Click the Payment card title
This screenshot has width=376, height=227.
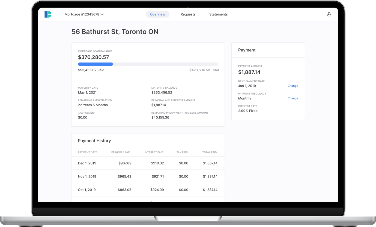pyautogui.click(x=247, y=50)
